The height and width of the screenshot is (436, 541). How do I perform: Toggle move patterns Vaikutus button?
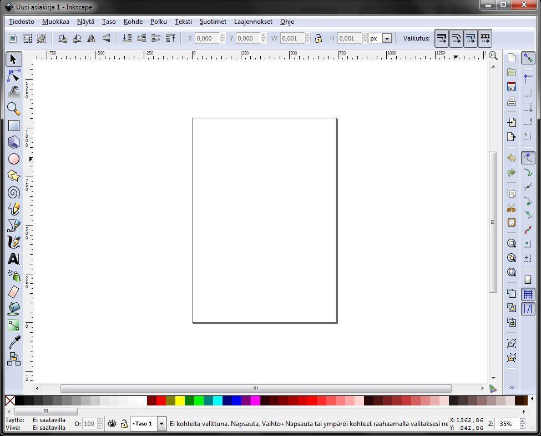click(485, 38)
